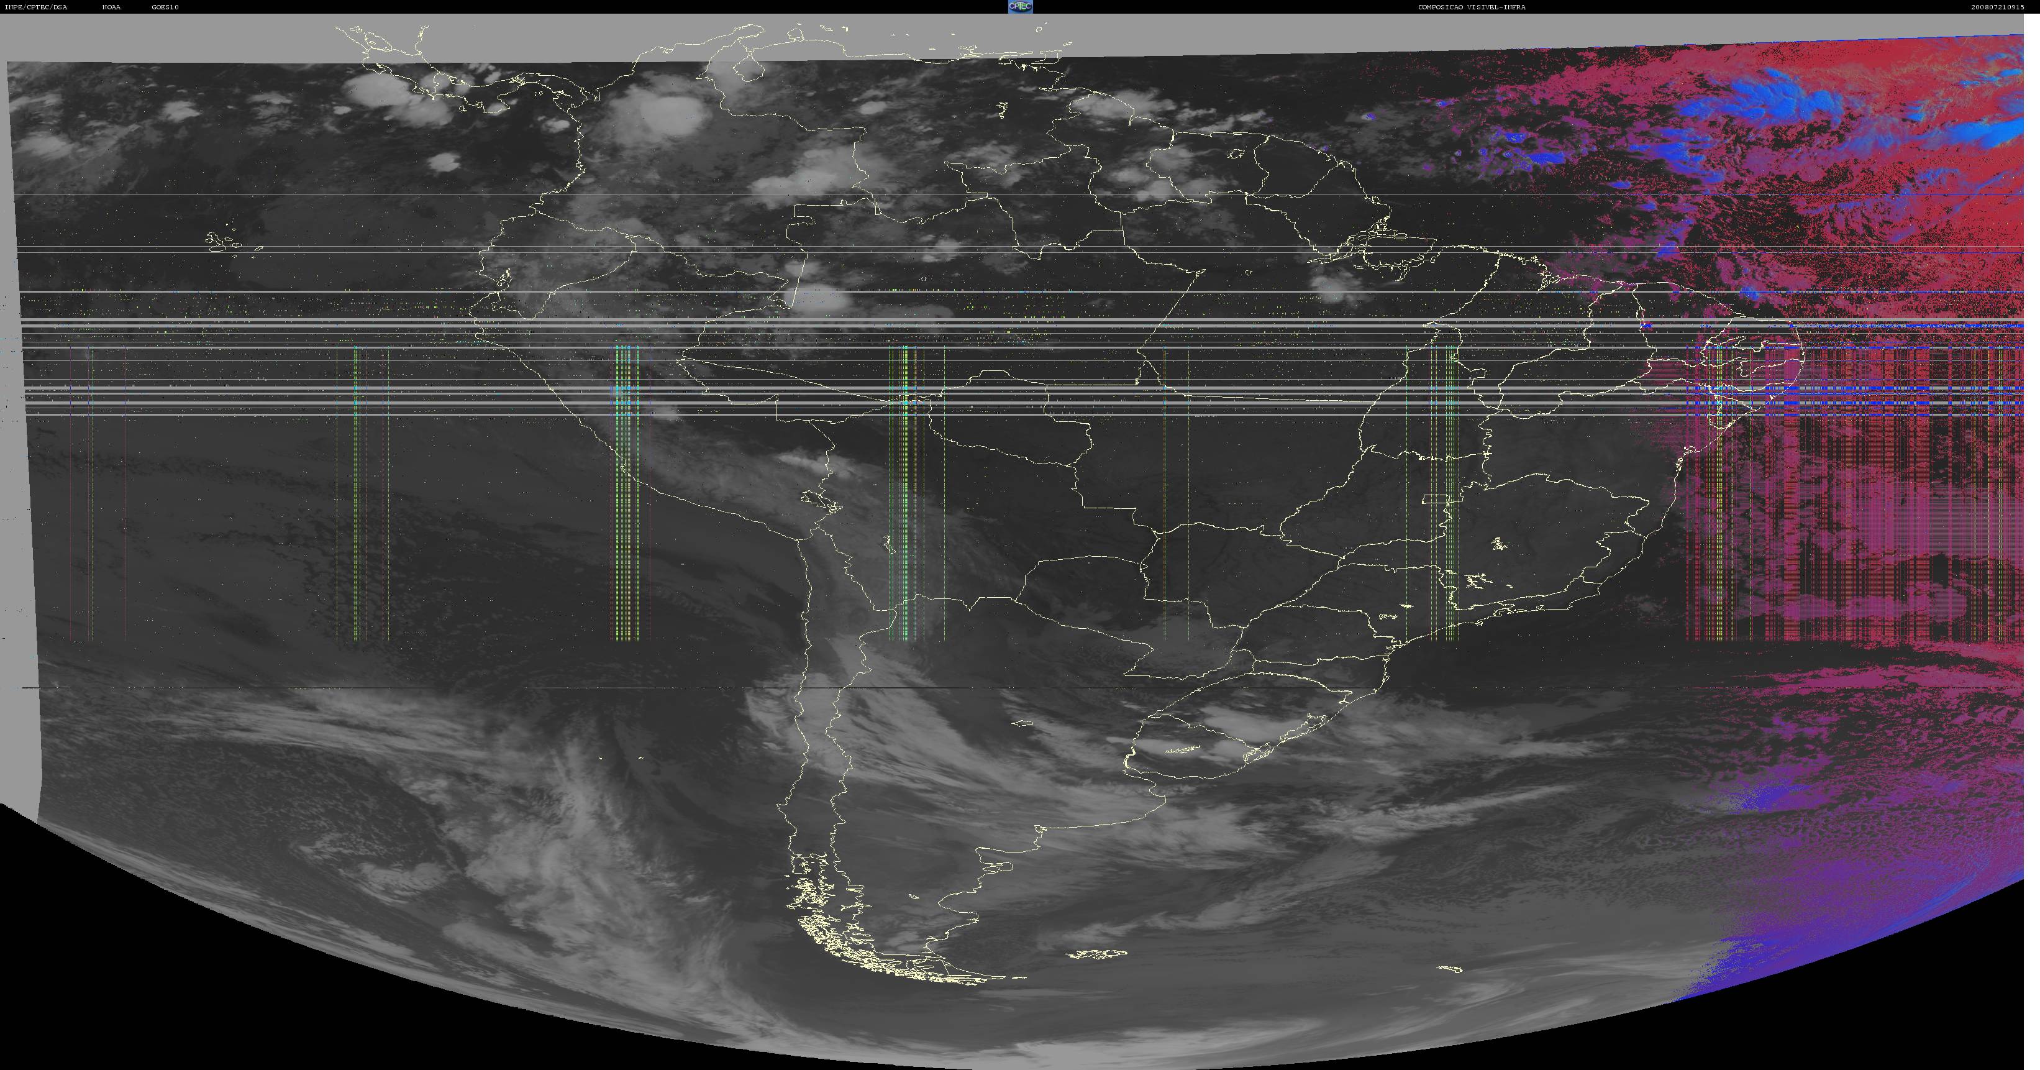Image resolution: width=2040 pixels, height=1070 pixels.
Task: Select the INPE/CPTEC/DSA header text
Action: pos(37,7)
